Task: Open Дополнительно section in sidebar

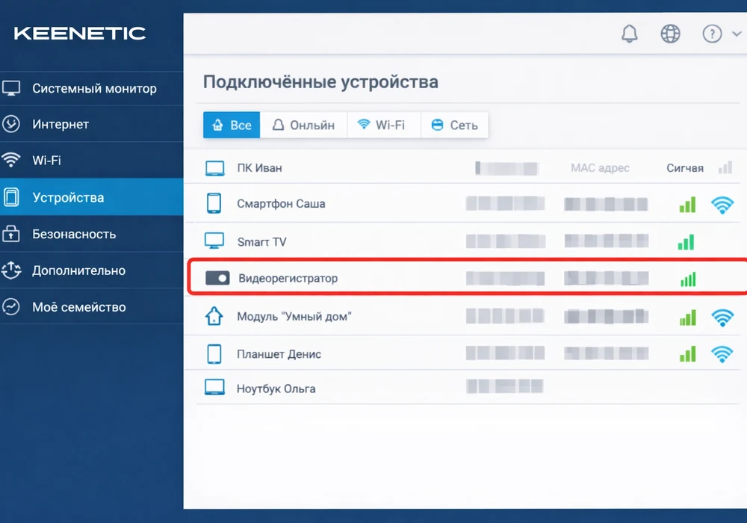Action: point(91,270)
